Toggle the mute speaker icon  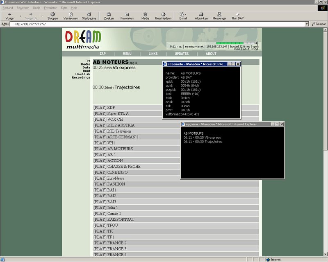coord(257,43)
